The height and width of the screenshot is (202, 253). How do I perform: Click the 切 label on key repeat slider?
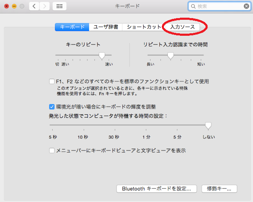[x=57, y=64]
